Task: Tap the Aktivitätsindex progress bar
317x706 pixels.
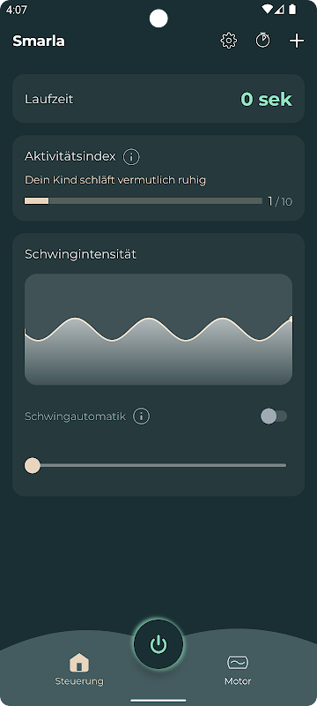Action: tap(144, 201)
